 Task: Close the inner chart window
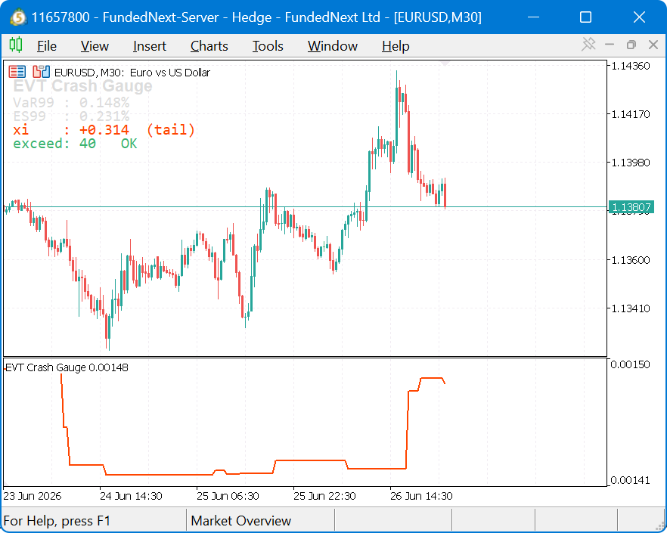pos(653,45)
